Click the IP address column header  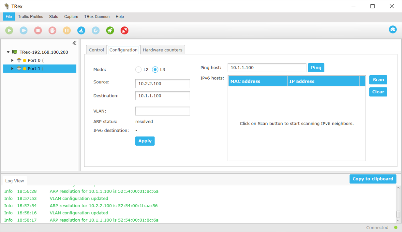(324, 81)
